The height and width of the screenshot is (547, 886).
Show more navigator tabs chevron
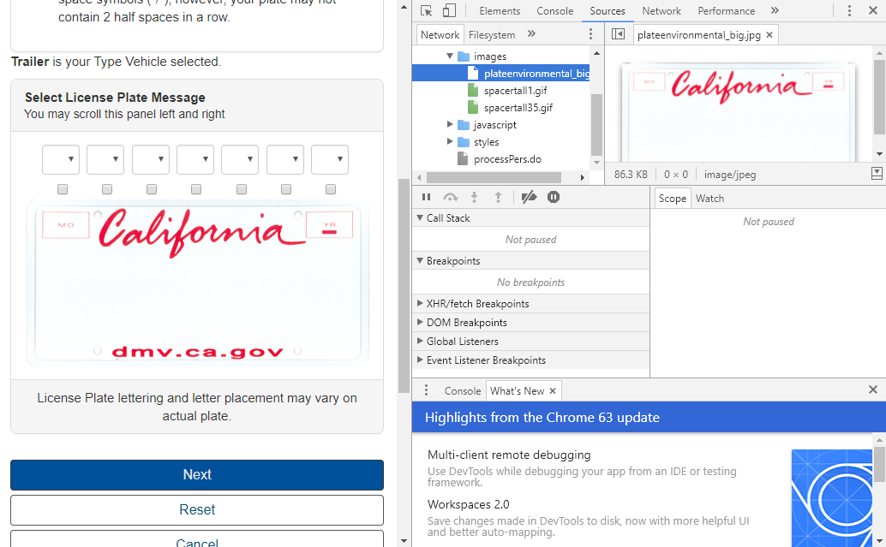coord(531,34)
